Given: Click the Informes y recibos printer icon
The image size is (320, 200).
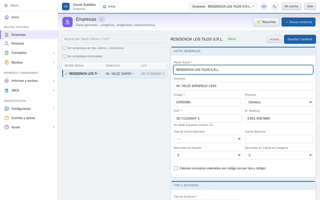Looking at the screenshot, I should pos(7,81).
